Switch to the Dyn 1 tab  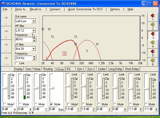[x=81, y=69]
